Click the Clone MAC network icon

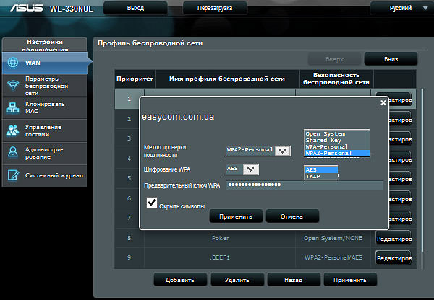[x=13, y=107]
